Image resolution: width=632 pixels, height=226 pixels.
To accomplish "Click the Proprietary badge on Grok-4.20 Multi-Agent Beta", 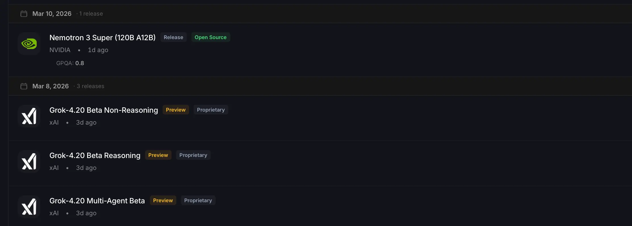I will click(x=198, y=201).
